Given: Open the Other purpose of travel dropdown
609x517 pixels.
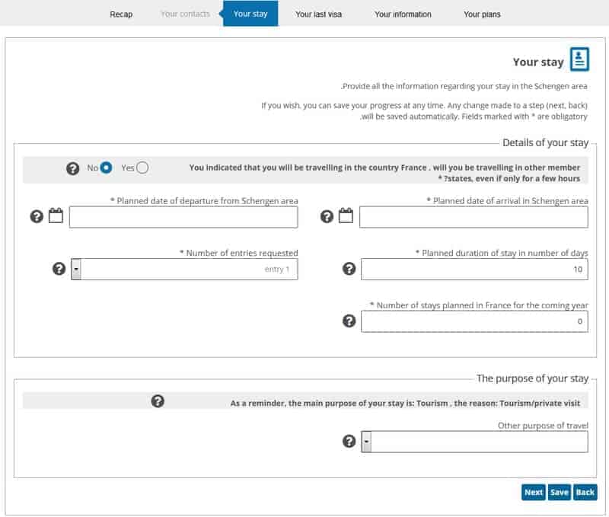Looking at the screenshot, I should tap(366, 442).
